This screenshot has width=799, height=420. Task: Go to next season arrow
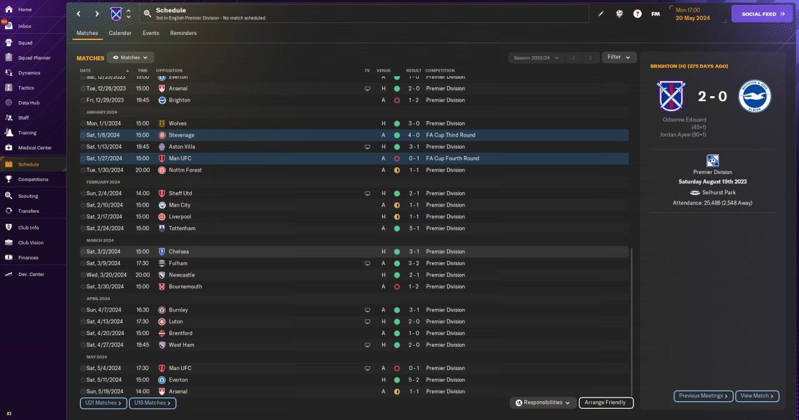click(x=591, y=57)
